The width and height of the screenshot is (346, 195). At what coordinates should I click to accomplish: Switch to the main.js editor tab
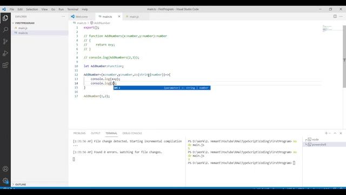[134, 17]
